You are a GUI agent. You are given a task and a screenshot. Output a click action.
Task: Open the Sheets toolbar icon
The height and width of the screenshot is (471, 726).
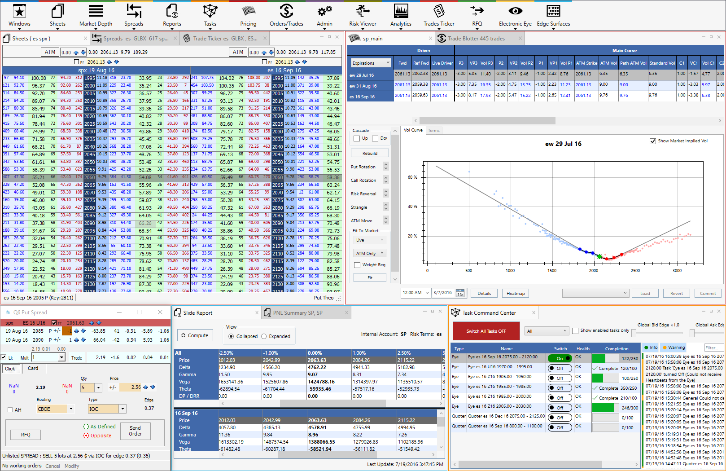pyautogui.click(x=57, y=15)
